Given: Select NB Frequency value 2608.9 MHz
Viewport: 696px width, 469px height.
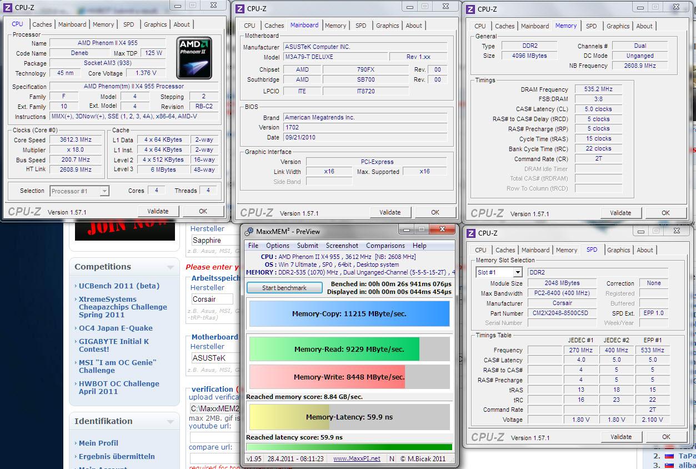Looking at the screenshot, I should point(640,66).
